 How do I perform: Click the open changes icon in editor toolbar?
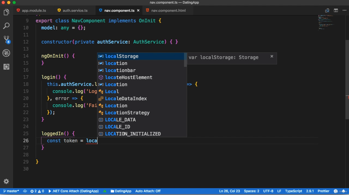tap(327, 10)
